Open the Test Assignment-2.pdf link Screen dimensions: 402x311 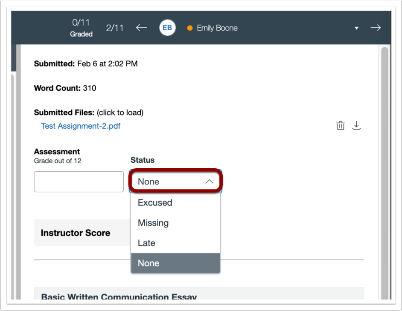click(x=80, y=126)
